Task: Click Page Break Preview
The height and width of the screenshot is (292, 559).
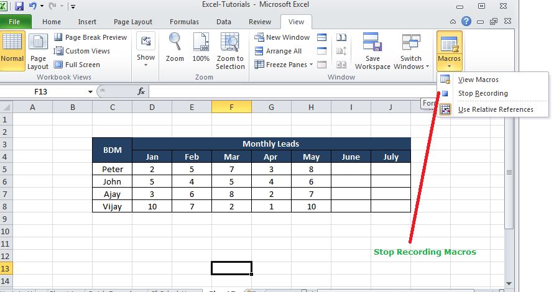Action: pos(91,37)
